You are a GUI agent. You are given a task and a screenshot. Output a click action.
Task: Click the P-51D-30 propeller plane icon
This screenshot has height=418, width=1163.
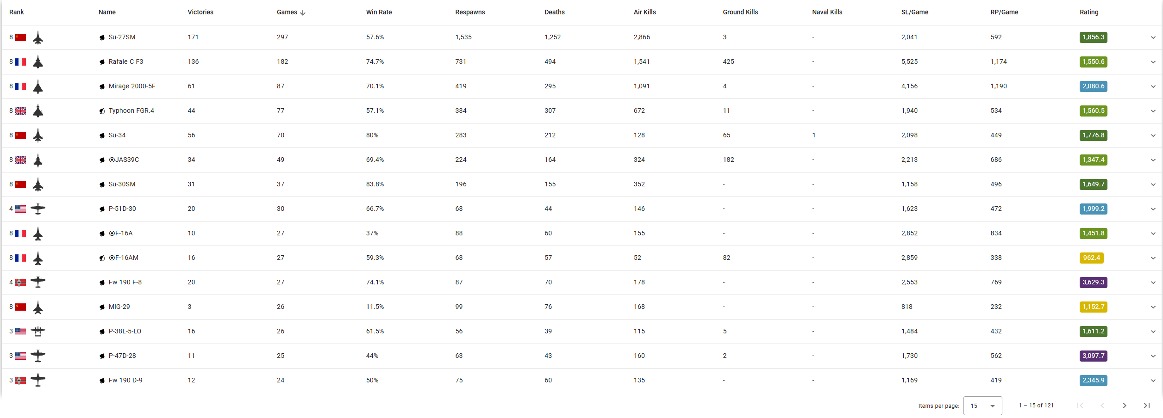(x=38, y=209)
